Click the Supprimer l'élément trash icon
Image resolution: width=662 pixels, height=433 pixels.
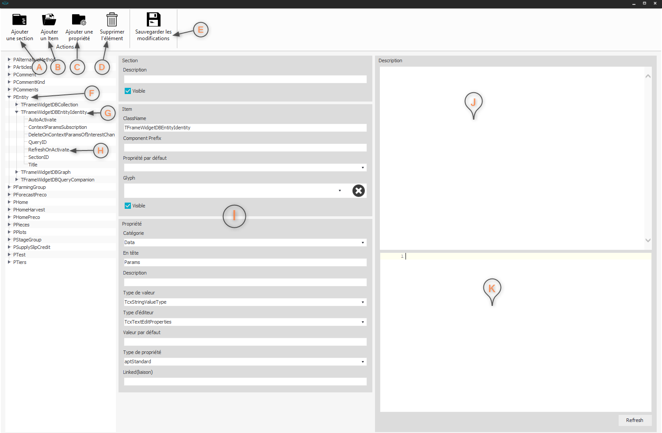pyautogui.click(x=112, y=20)
